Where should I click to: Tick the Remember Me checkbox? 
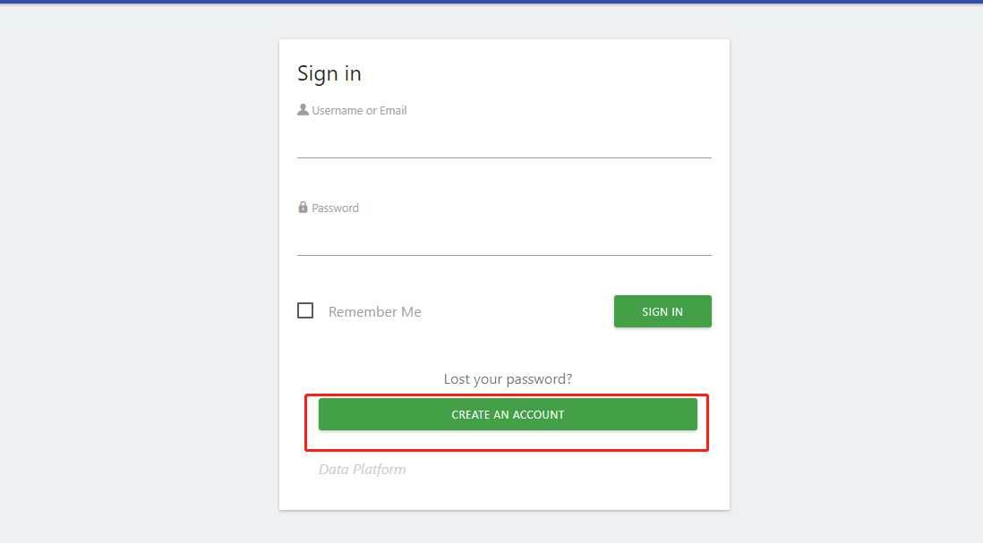pos(305,311)
